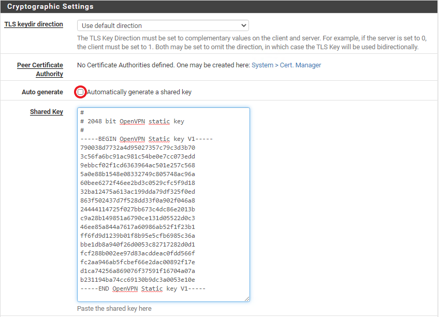
Task: Click the Peer Certificate Authority label
Action: click(40, 69)
